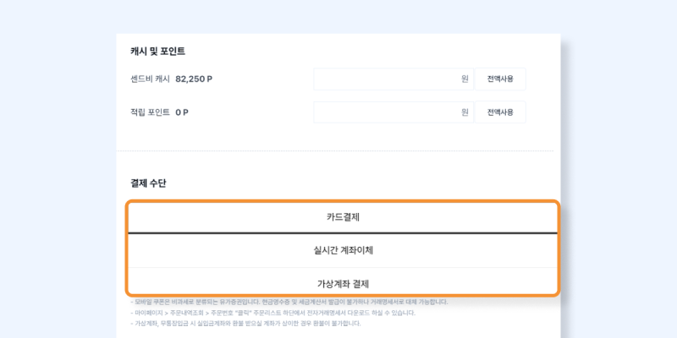The height and width of the screenshot is (338, 677).
Task: Click 전액사용 button for 센드비 캐시
Action: click(500, 79)
